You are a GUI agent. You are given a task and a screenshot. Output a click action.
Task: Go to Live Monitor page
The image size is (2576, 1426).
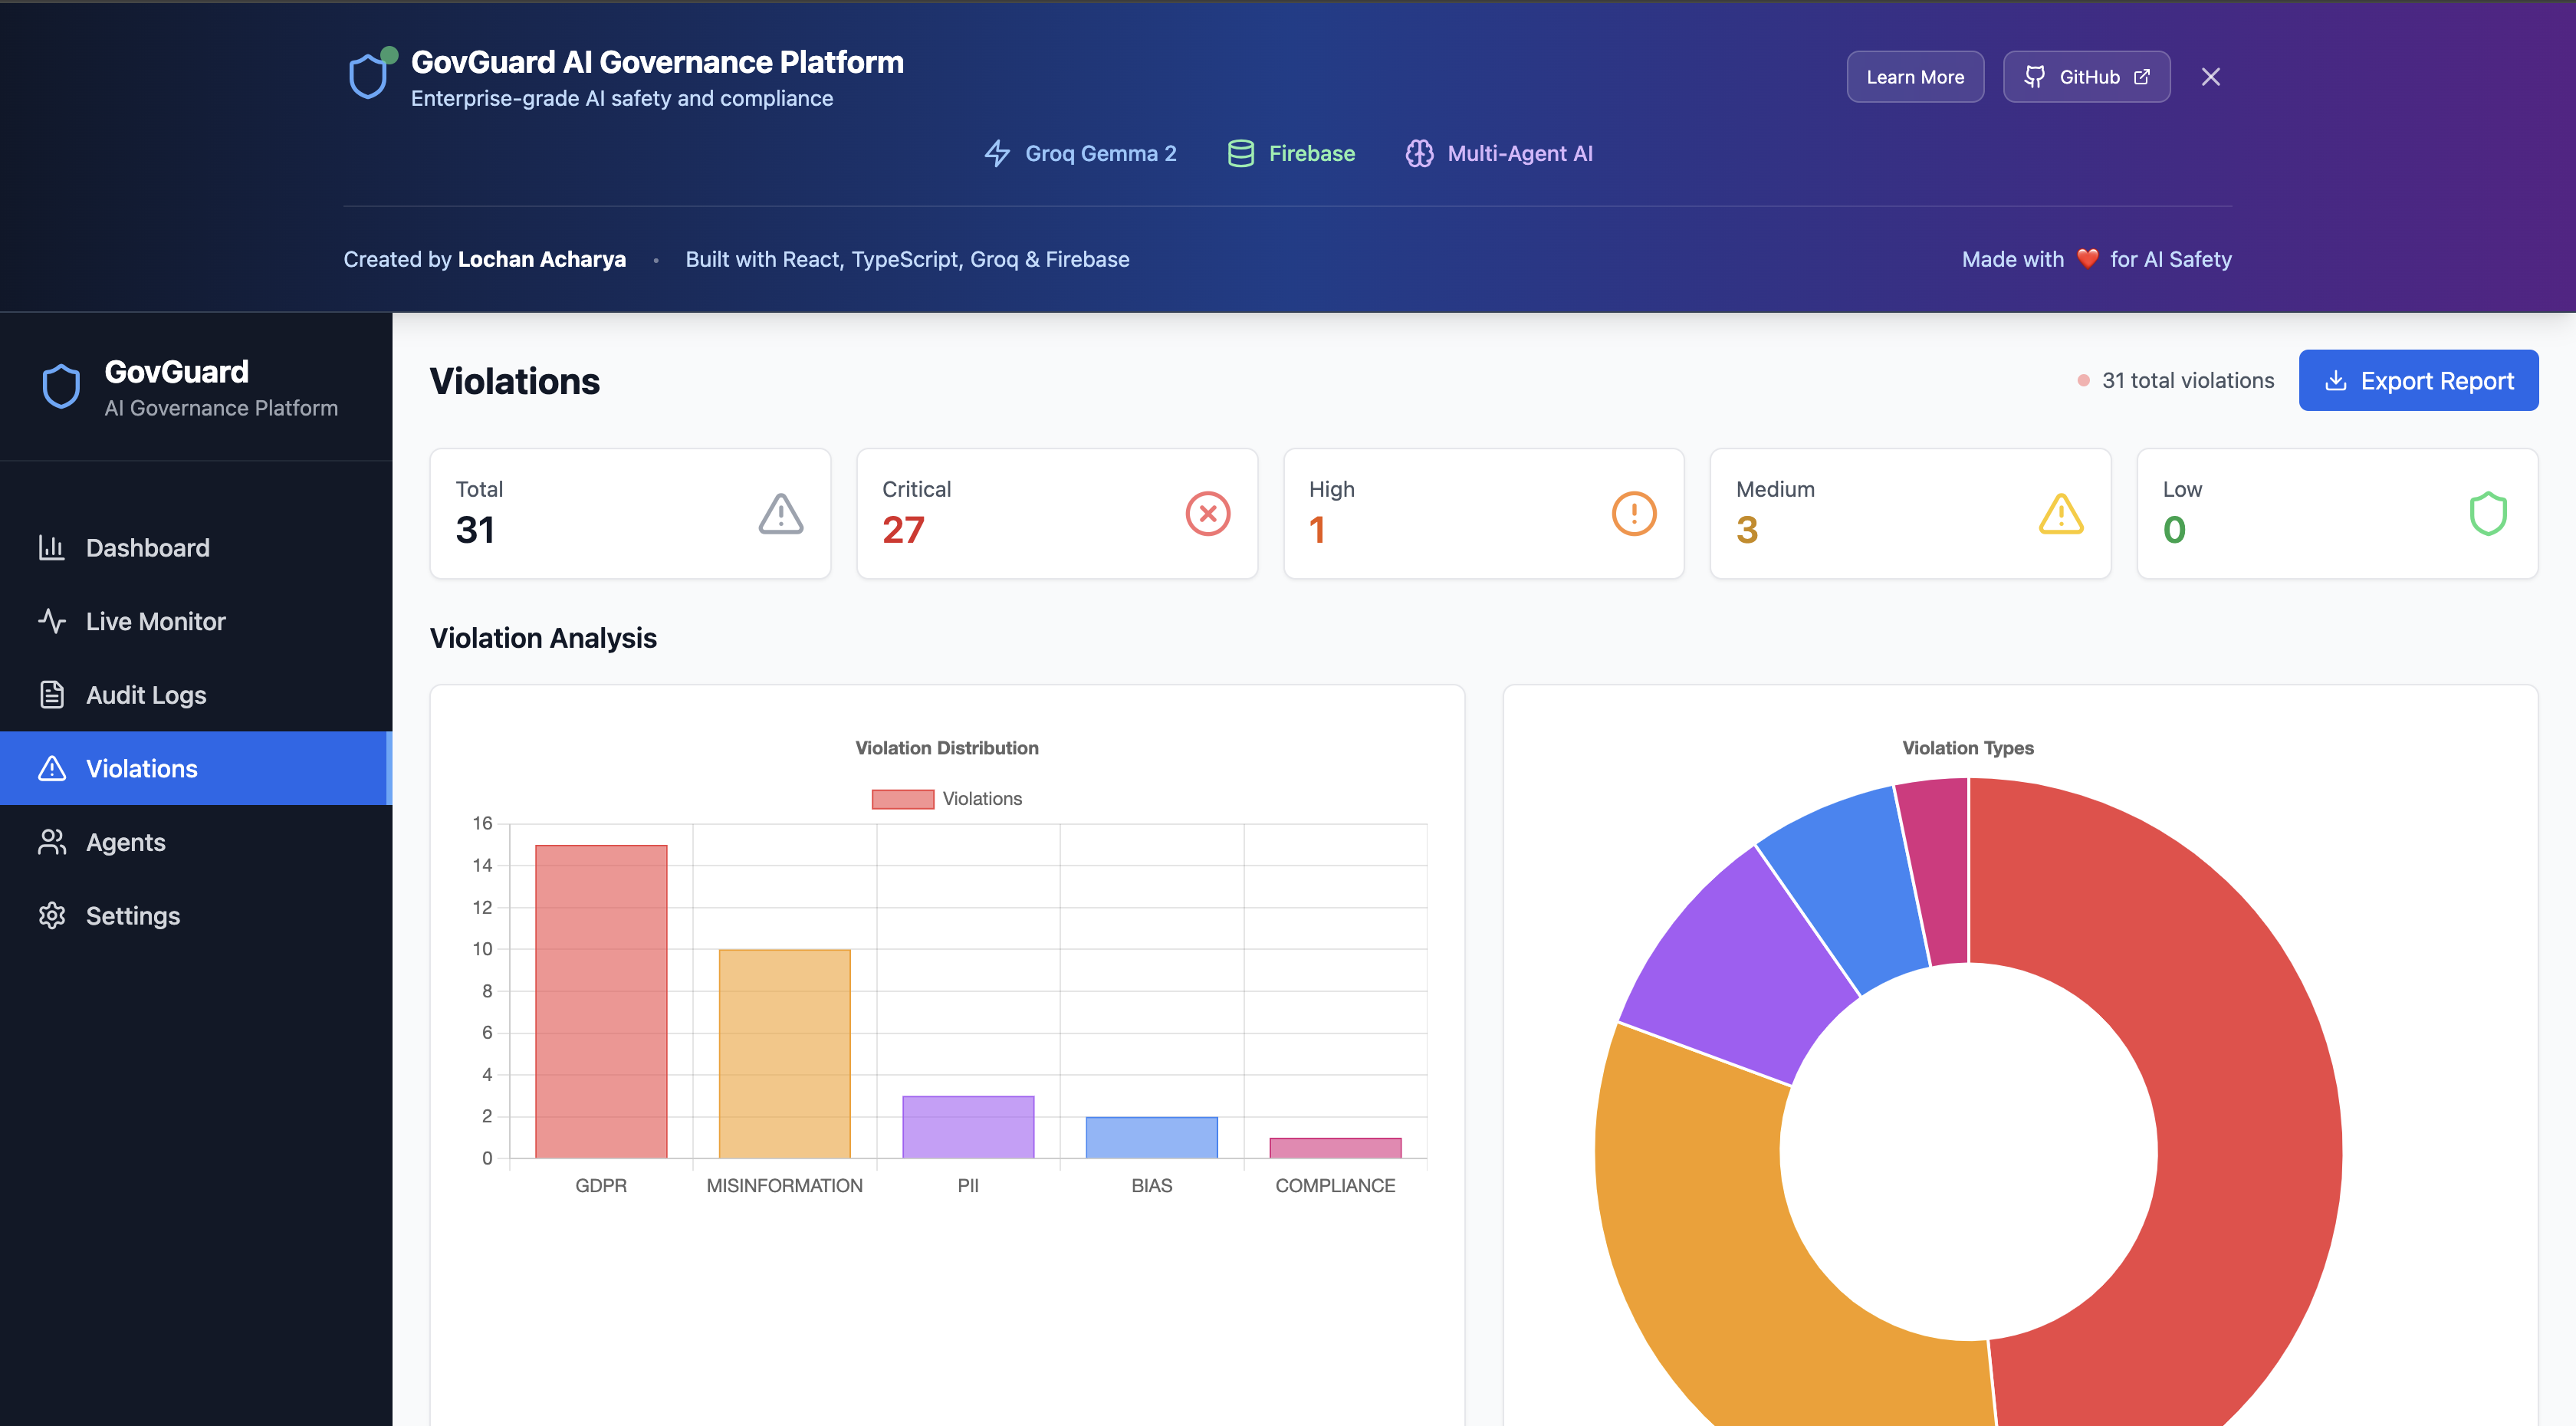click(155, 621)
